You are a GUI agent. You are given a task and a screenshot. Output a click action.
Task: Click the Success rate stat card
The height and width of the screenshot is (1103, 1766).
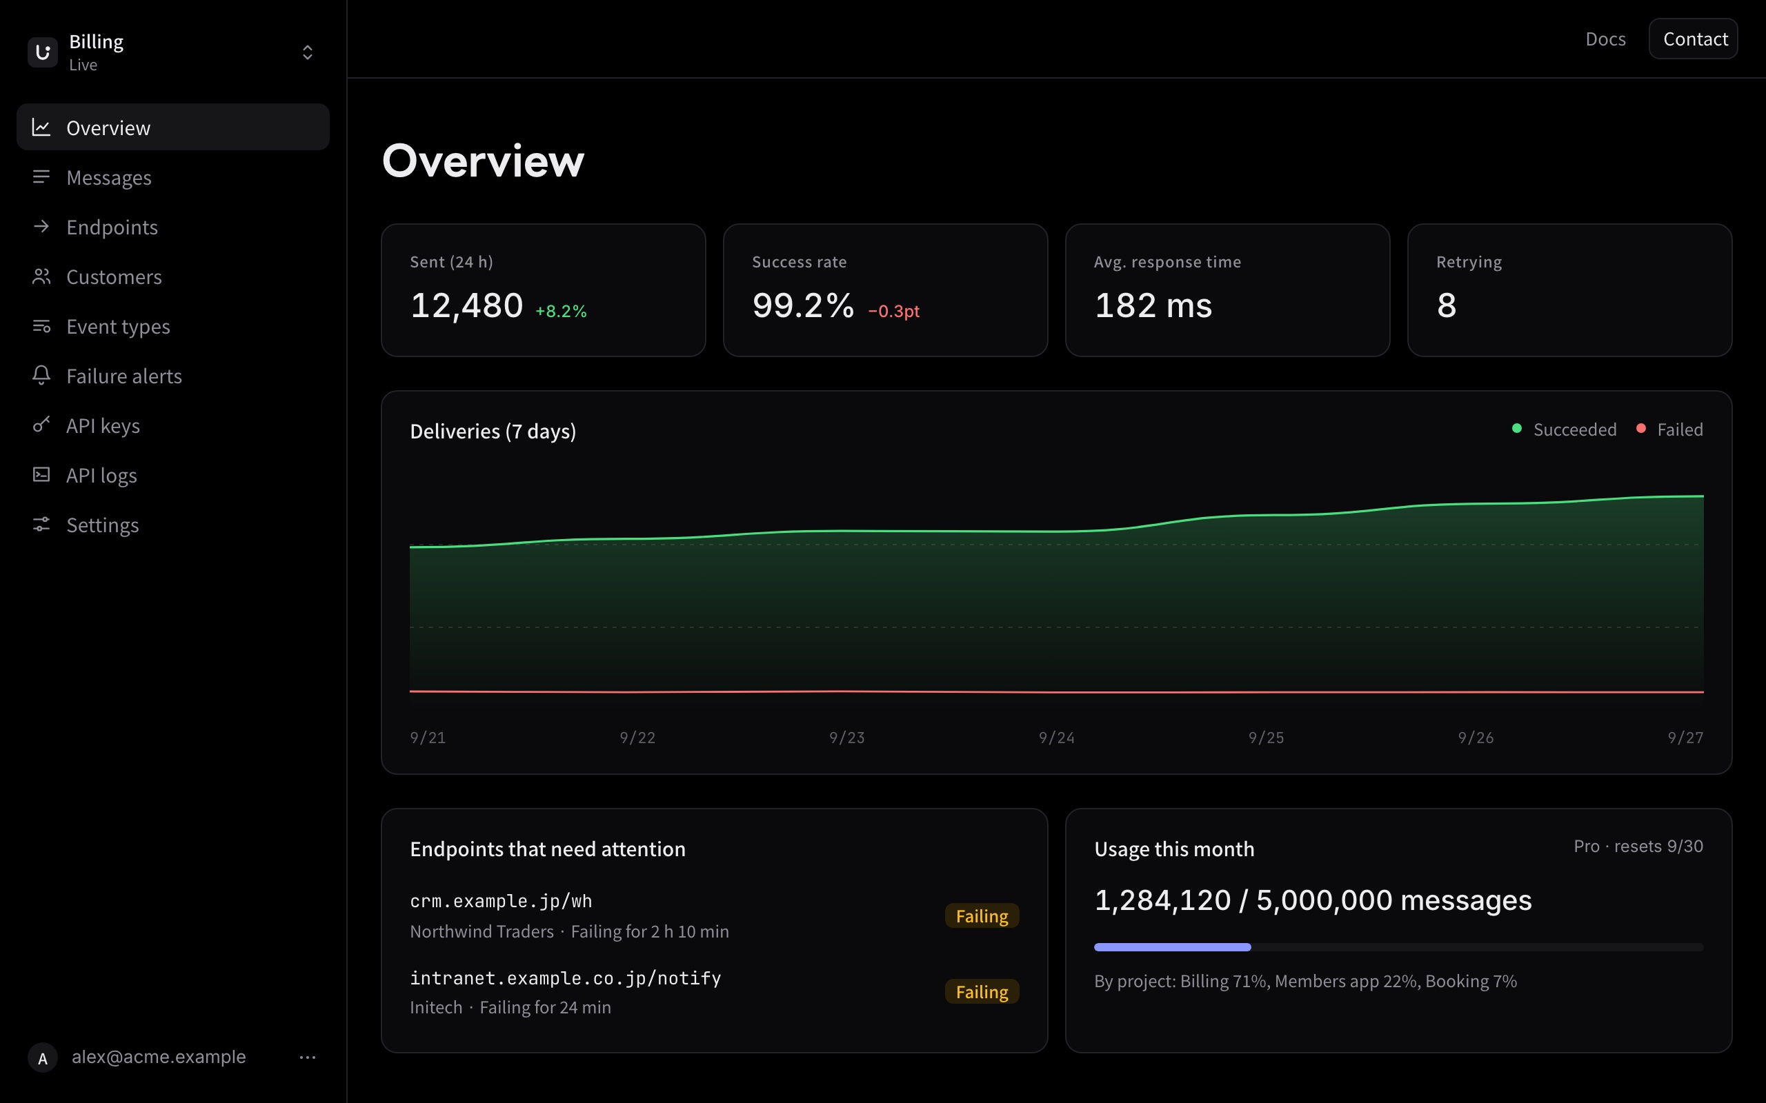click(x=885, y=290)
